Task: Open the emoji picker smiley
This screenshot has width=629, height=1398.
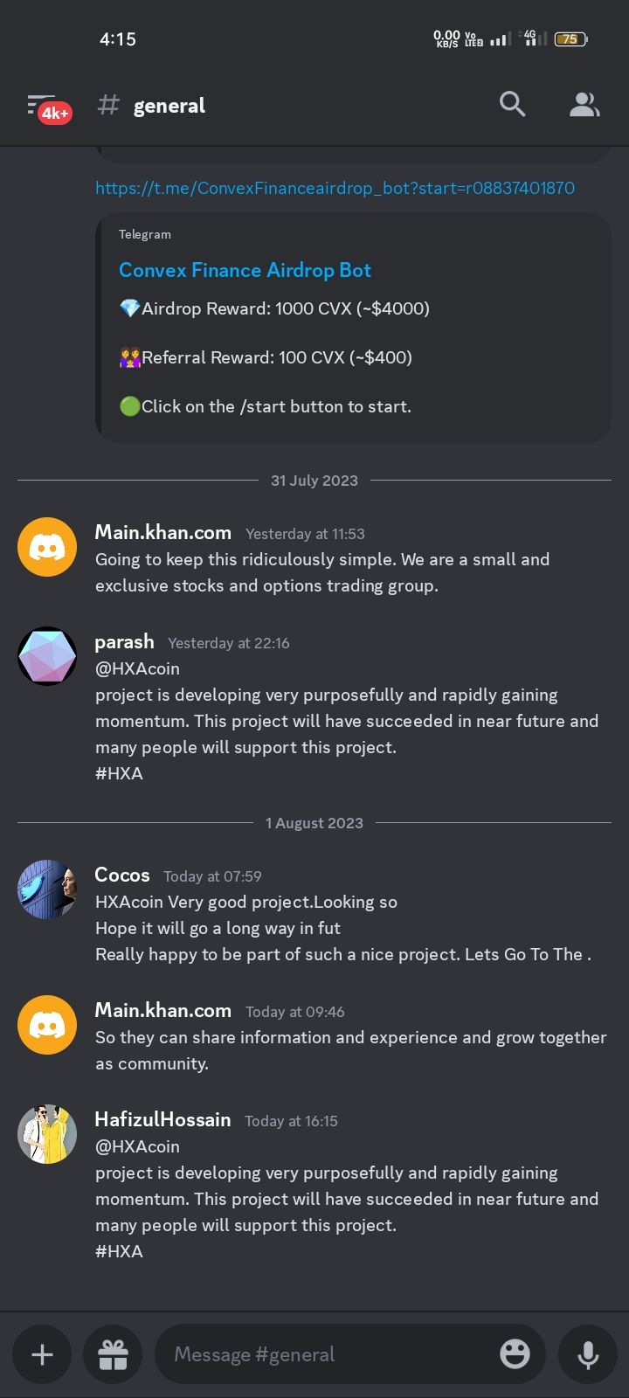Action: (515, 1354)
